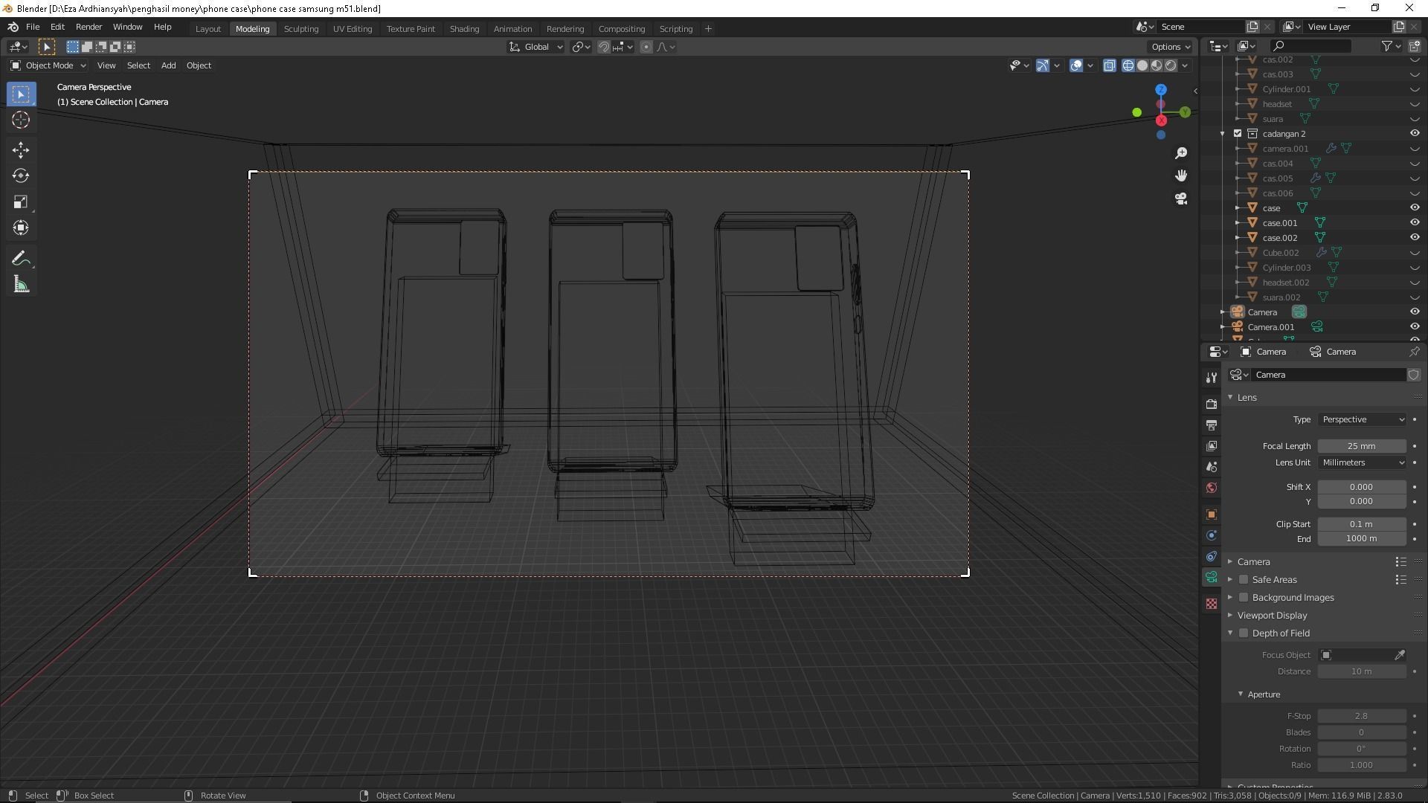1428x803 pixels.
Task: Open the lens Type Perspective dropdown
Action: pos(1362,419)
